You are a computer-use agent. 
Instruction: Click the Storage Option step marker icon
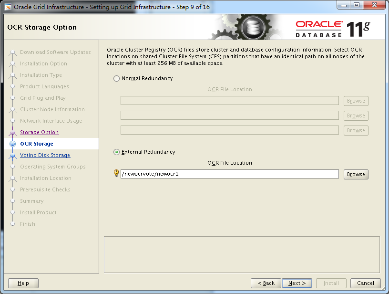13,133
